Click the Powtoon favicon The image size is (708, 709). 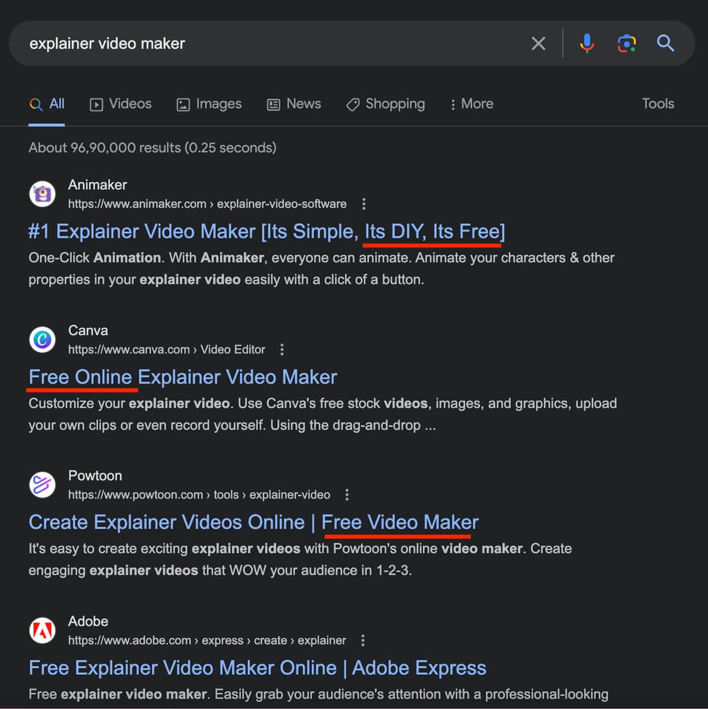coord(42,485)
